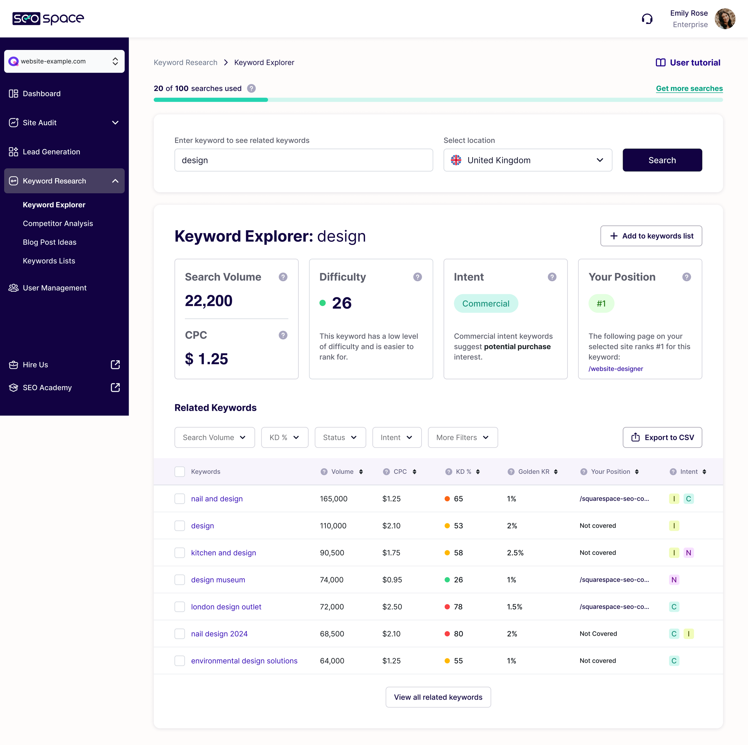This screenshot has height=745, width=748.
Task: Open support via the headphones icon
Action: click(647, 18)
